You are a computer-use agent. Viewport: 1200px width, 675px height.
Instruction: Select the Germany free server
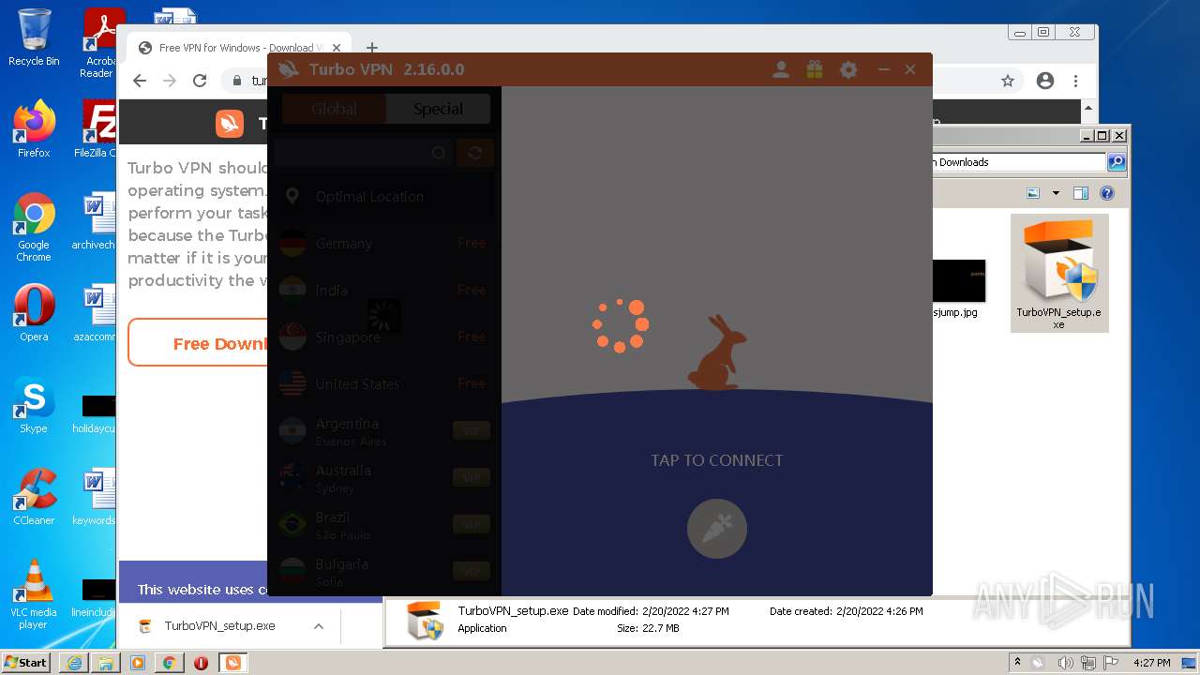click(x=384, y=244)
